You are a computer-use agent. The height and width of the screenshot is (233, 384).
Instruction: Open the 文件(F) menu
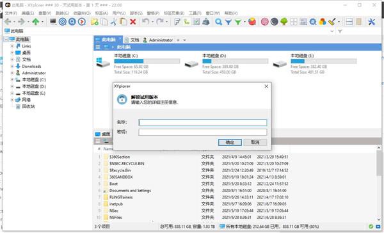[11, 13]
